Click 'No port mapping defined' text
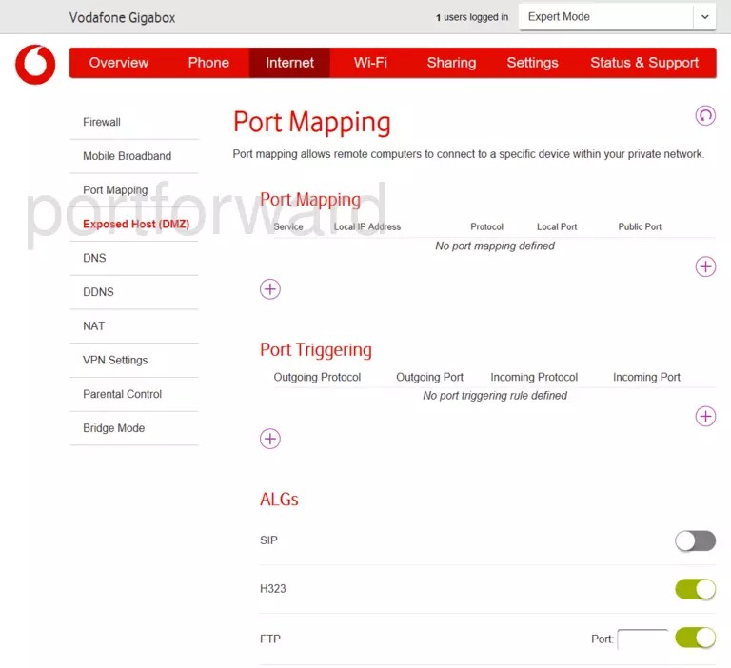 [x=495, y=246]
